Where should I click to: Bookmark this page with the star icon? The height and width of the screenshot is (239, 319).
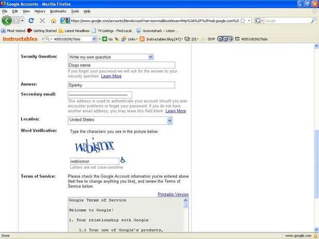click(x=243, y=21)
